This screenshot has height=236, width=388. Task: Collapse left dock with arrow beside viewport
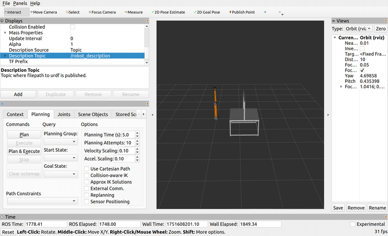[x=153, y=115]
